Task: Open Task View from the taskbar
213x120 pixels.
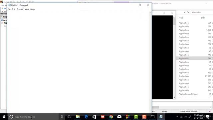Action: coord(69,117)
